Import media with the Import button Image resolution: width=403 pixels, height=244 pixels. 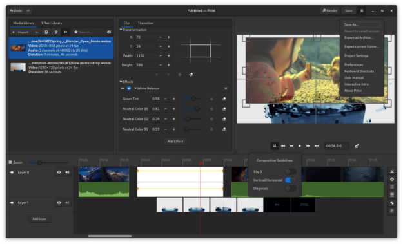click(x=20, y=32)
